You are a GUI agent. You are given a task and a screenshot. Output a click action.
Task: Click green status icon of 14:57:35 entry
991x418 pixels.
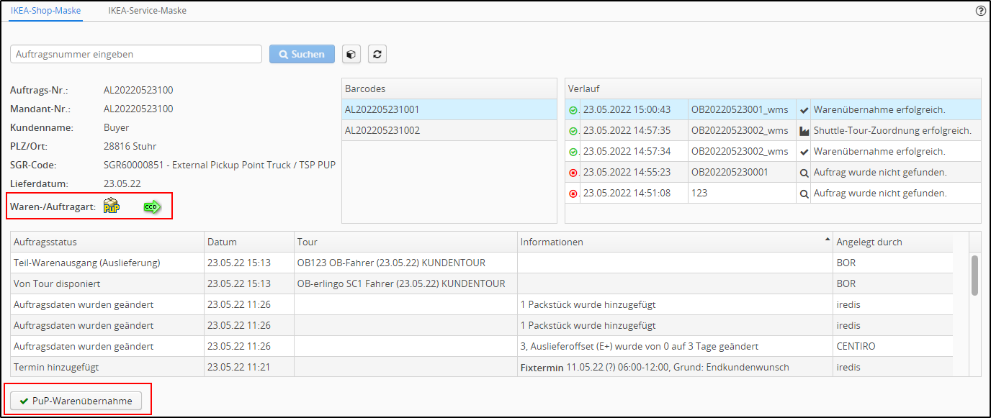point(573,131)
